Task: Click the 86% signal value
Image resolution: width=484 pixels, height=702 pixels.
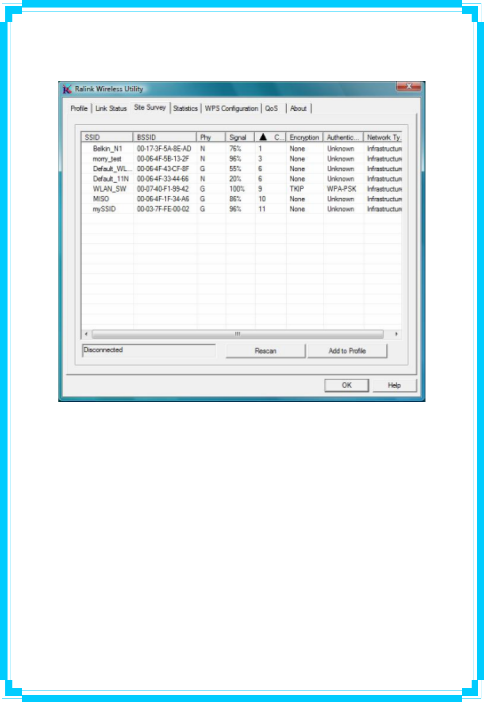Action: pyautogui.click(x=235, y=199)
